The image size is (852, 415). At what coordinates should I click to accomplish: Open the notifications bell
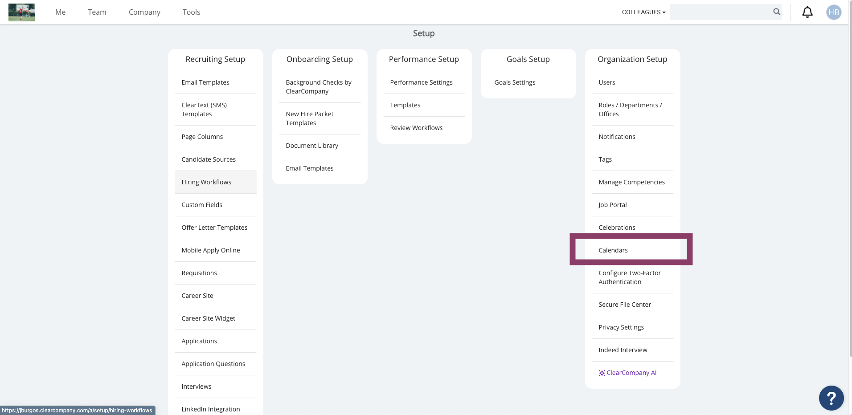point(807,12)
